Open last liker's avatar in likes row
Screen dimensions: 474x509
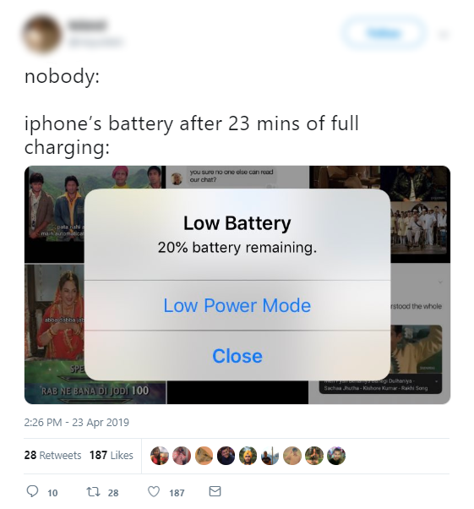click(x=336, y=456)
